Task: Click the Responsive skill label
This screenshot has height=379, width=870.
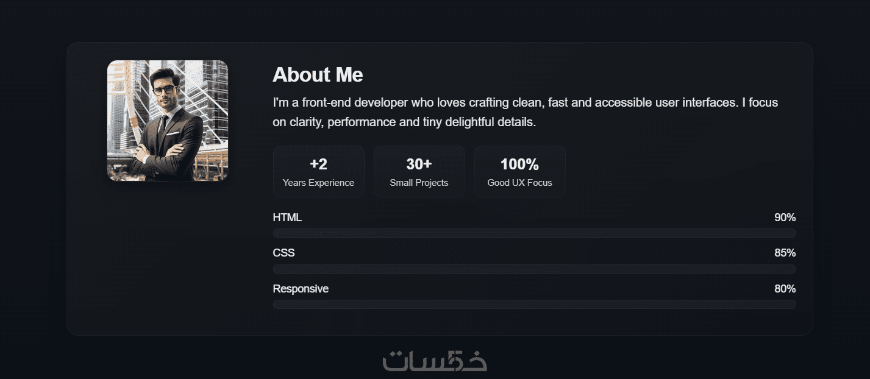Action: click(301, 289)
